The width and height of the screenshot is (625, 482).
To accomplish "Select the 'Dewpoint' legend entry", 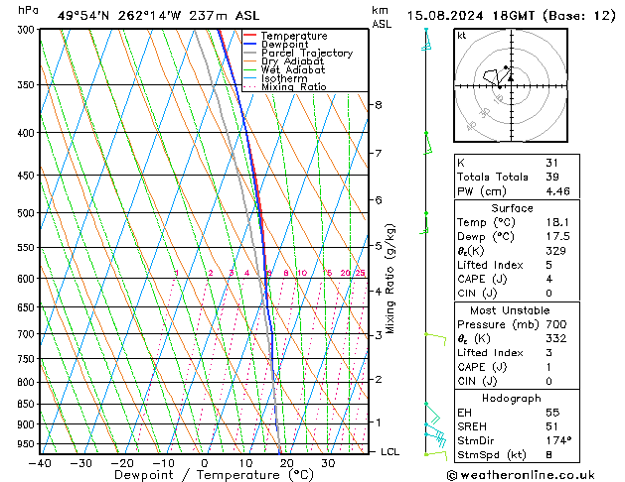I will [284, 45].
